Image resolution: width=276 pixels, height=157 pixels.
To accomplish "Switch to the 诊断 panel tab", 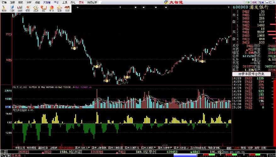I will [x=263, y=148].
